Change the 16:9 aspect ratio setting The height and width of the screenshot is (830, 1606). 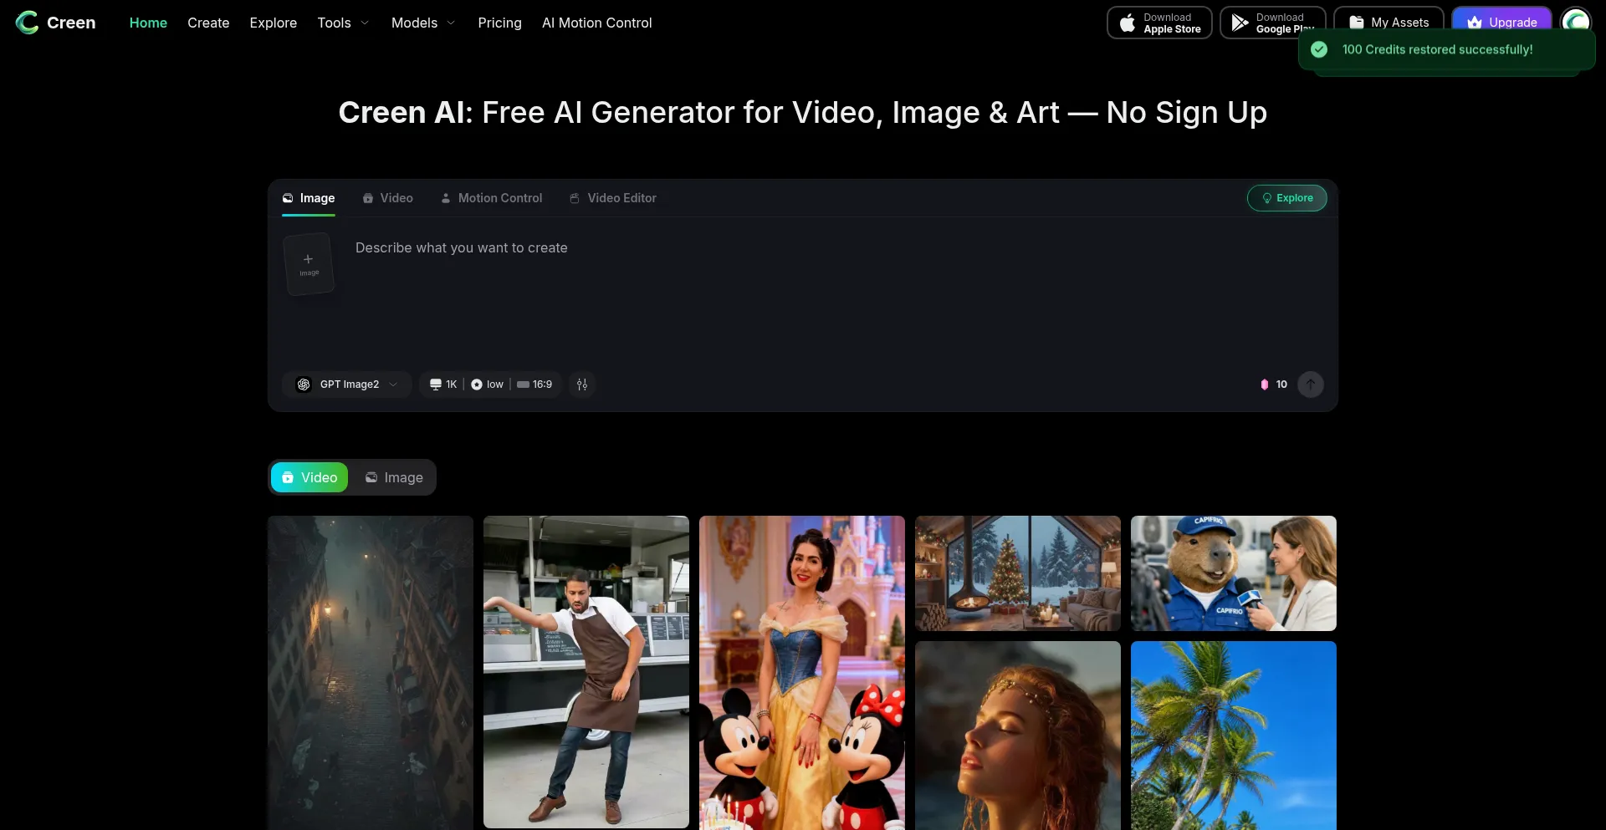[534, 384]
